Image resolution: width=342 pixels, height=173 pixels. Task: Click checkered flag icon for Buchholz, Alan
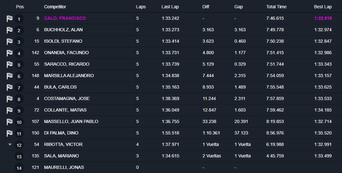coord(9,30)
